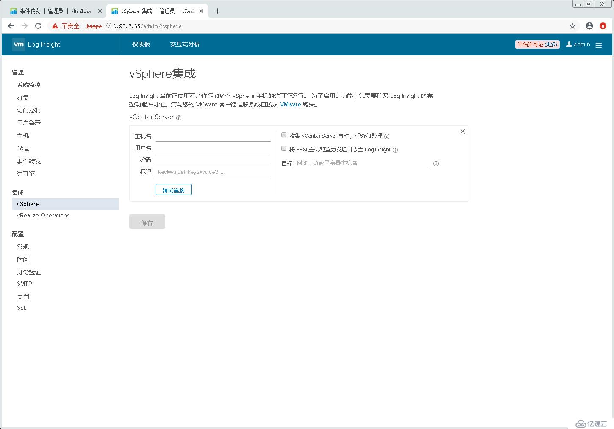Open 常规 configuration page

[x=23, y=247]
